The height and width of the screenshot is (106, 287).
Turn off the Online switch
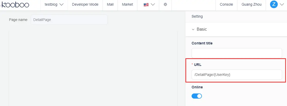(197, 96)
